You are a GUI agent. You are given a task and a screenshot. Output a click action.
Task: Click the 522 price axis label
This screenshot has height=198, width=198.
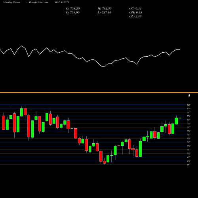coord(188,153)
